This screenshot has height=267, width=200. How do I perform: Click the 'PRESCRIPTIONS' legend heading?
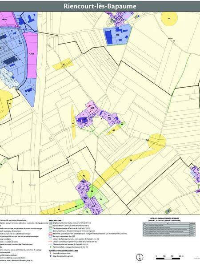(x=55, y=221)
